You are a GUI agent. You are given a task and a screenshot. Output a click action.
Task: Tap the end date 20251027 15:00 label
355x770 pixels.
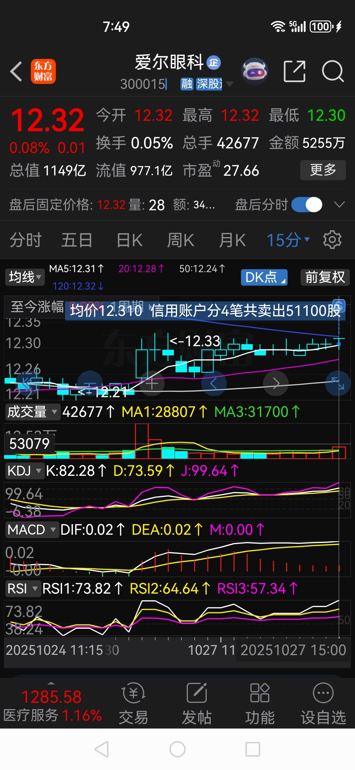293,650
